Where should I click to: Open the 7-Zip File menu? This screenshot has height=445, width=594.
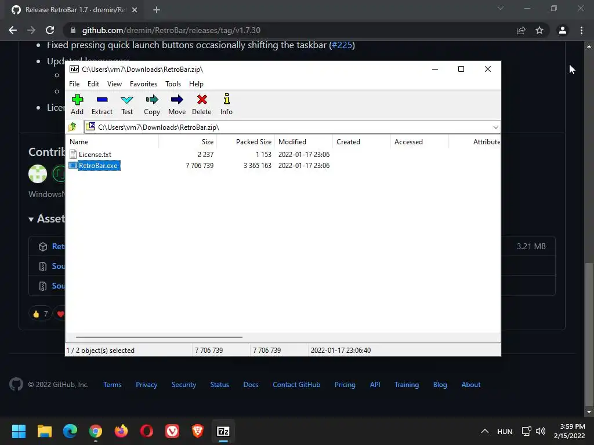[74, 84]
